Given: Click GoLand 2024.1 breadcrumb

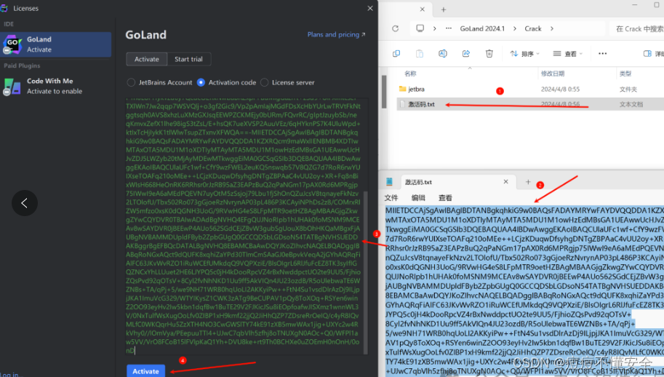Looking at the screenshot, I should [x=482, y=28].
